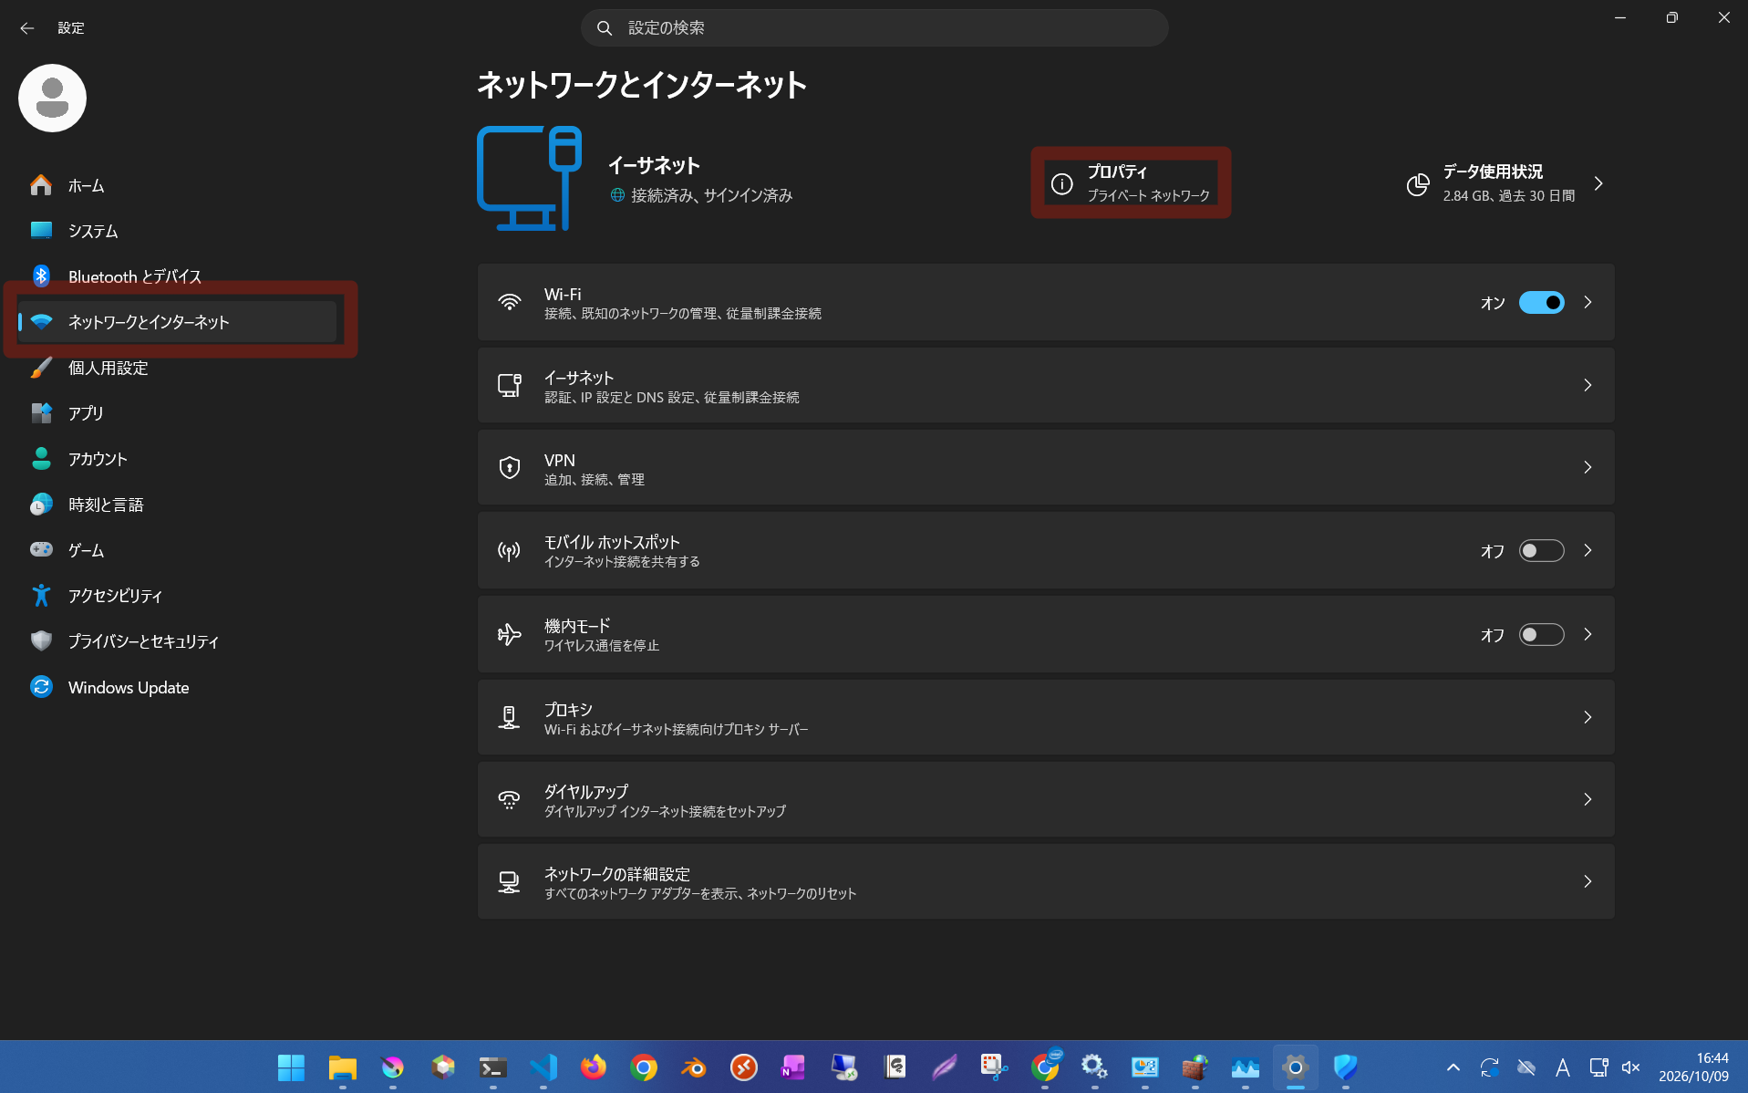Viewport: 1748px width, 1093px height.
Task: Open アクセシビリティ in sidebar
Action: tap(177, 596)
